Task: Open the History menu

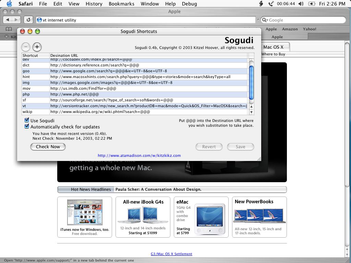Action: coord(94,3)
